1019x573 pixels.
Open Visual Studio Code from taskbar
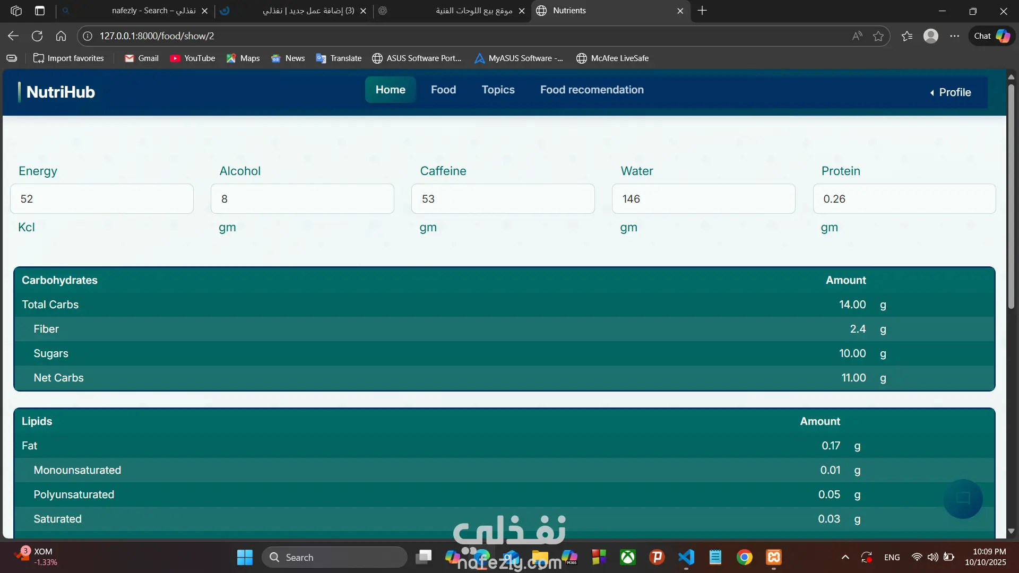coord(686,557)
